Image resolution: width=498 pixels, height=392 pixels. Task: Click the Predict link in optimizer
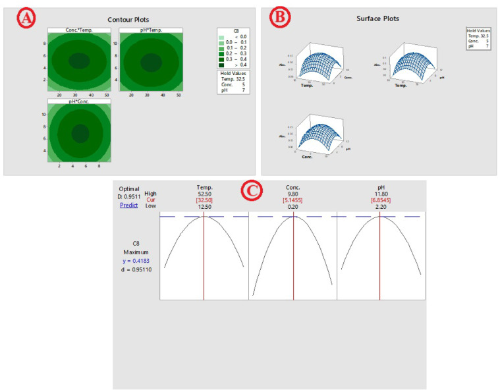click(x=128, y=205)
